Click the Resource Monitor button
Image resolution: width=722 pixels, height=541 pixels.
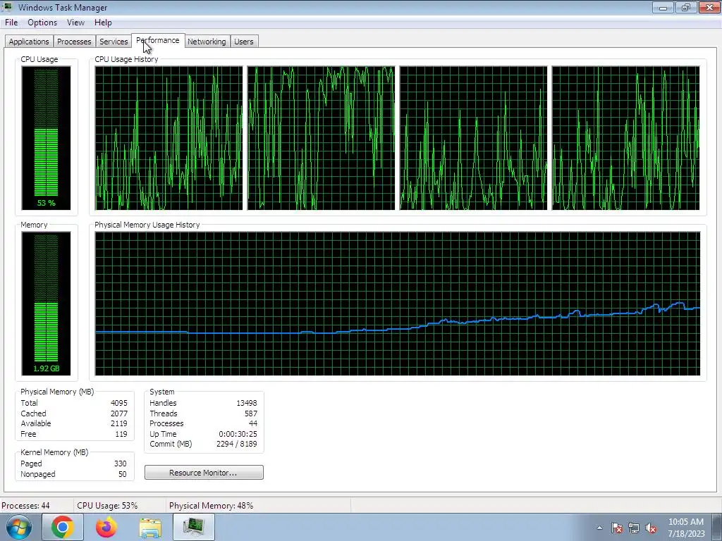click(x=204, y=473)
